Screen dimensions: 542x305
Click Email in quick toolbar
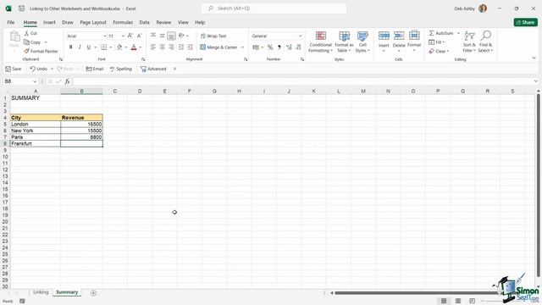pyautogui.click(x=95, y=69)
